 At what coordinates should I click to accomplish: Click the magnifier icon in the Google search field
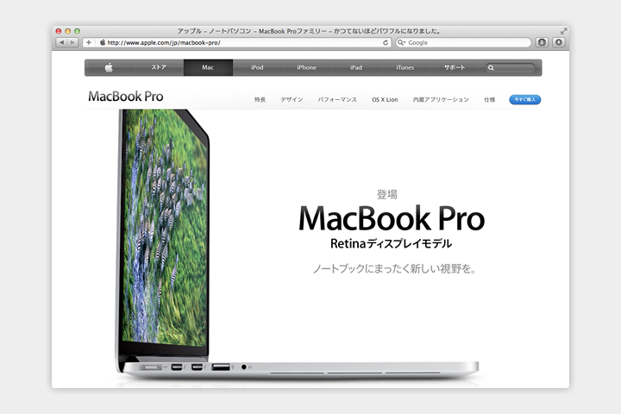coord(401,42)
